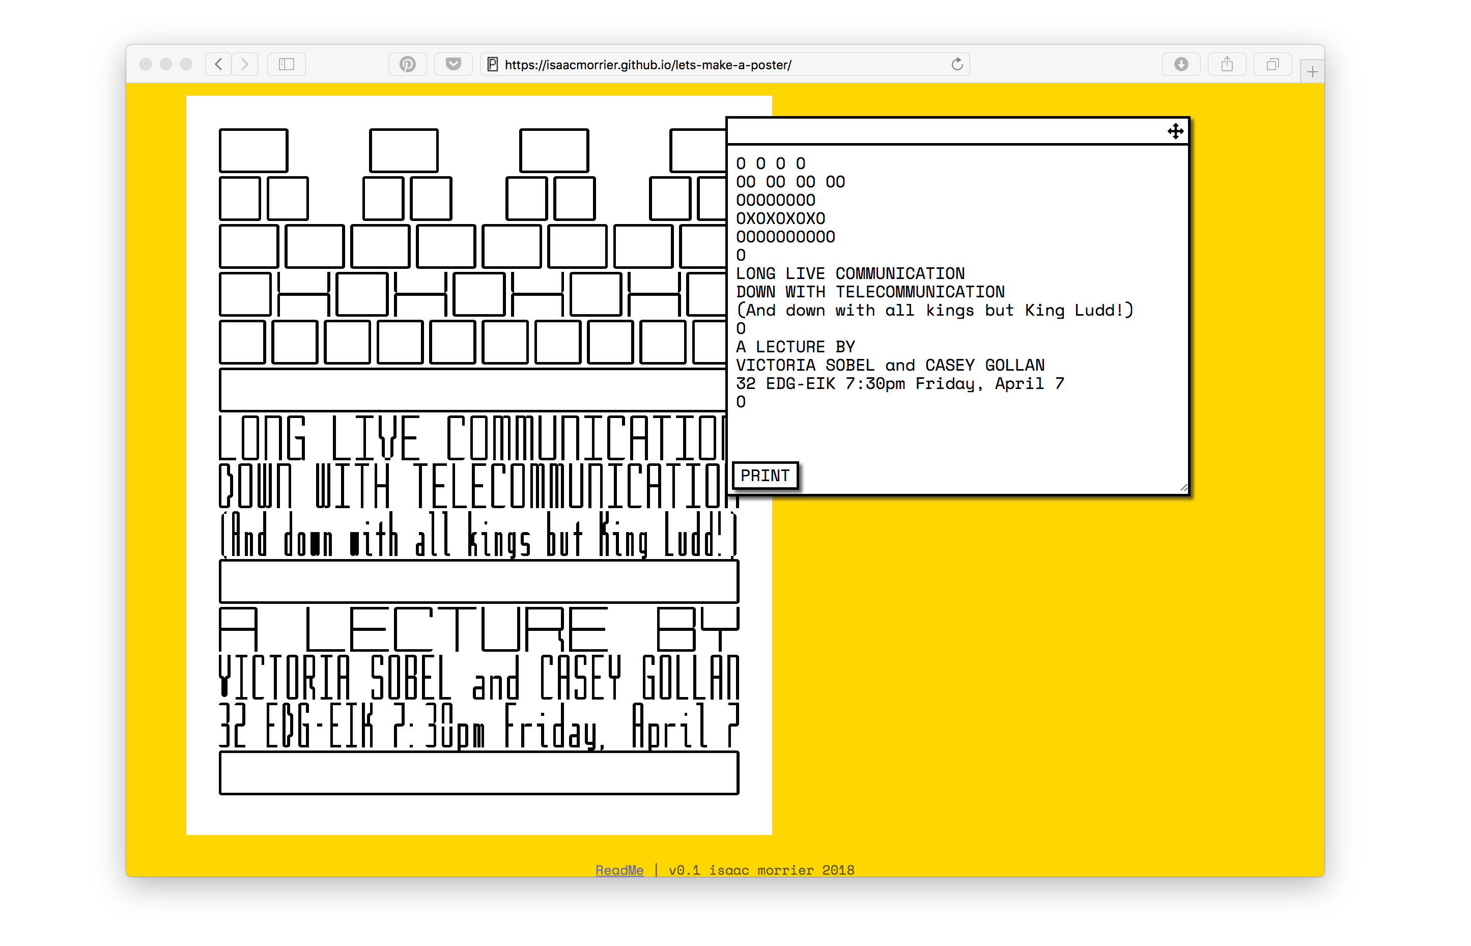This screenshot has height=946, width=1471.
Task: Click the URL address field
Action: click(x=724, y=64)
